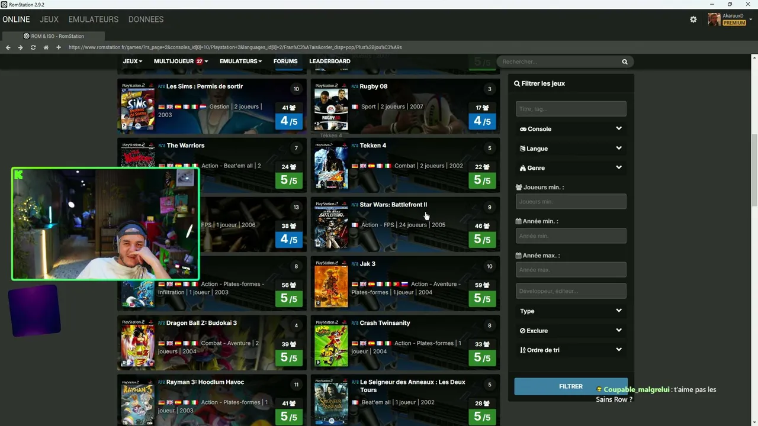758x426 pixels.
Task: Click the Kick logo on the webcam overlay
Action: point(19,175)
